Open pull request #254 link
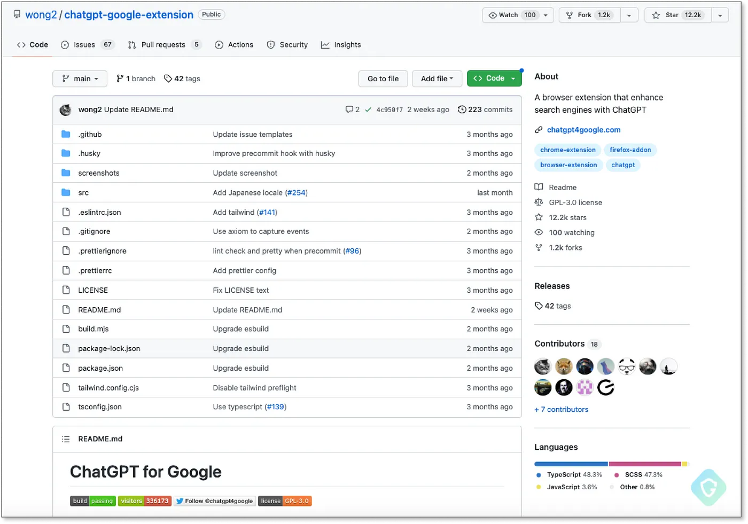Viewport: 748px width, 524px height. [x=297, y=192]
